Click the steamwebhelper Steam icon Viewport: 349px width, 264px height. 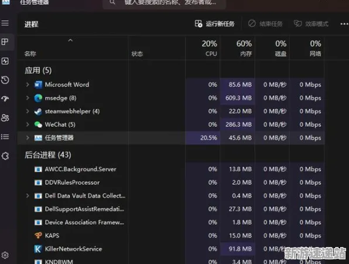point(38,112)
